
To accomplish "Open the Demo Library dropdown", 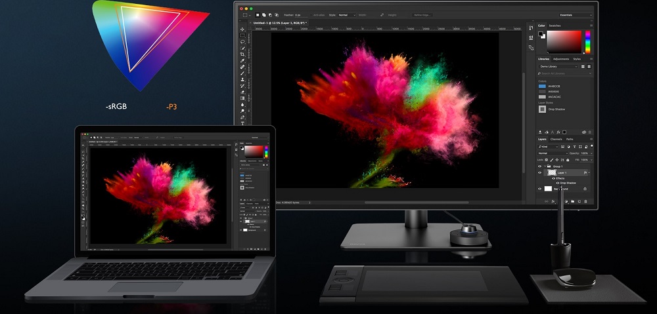I will point(557,66).
